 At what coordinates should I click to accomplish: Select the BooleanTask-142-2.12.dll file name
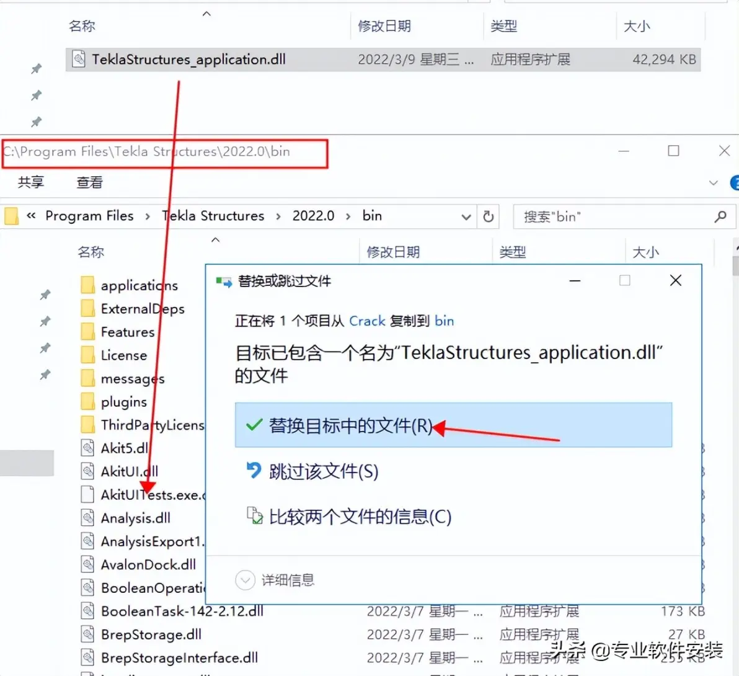[182, 611]
